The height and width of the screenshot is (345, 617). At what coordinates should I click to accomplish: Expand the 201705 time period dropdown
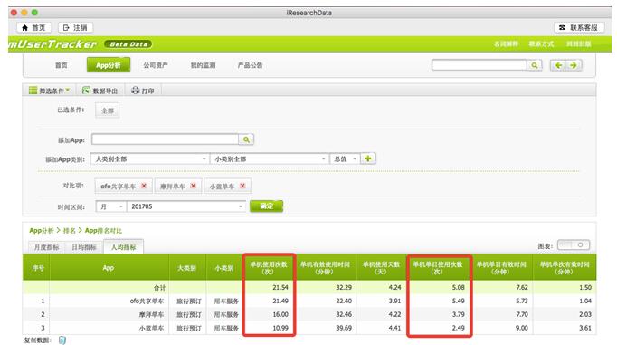[186, 206]
